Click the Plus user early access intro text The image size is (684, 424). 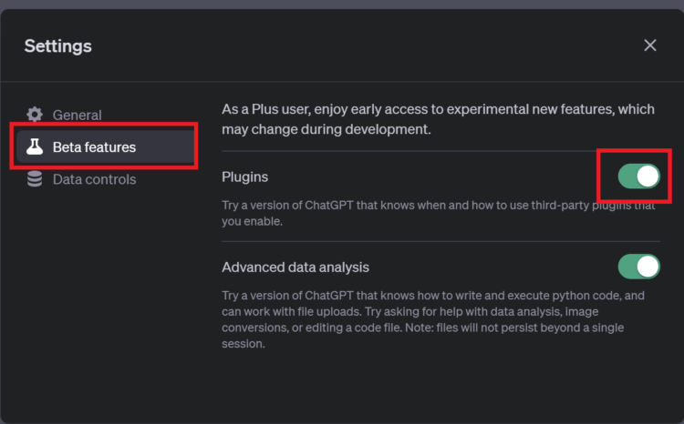(x=438, y=119)
